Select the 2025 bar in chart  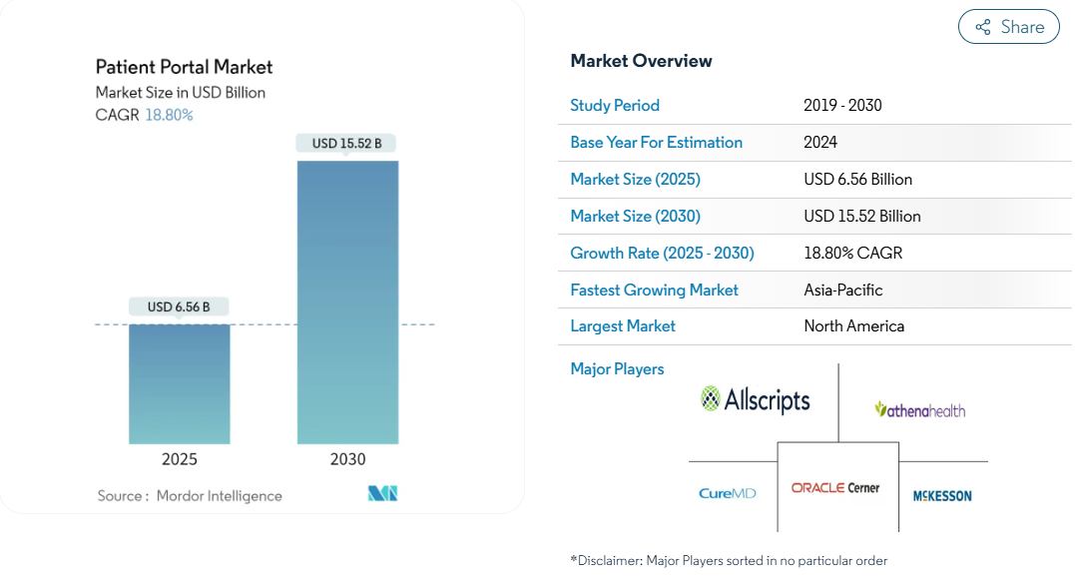click(x=180, y=384)
